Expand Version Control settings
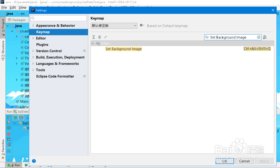 point(33,51)
